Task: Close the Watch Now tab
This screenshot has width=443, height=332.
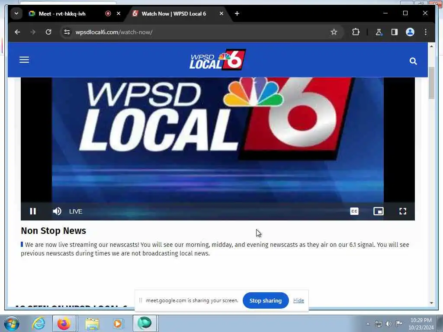Action: (x=221, y=13)
